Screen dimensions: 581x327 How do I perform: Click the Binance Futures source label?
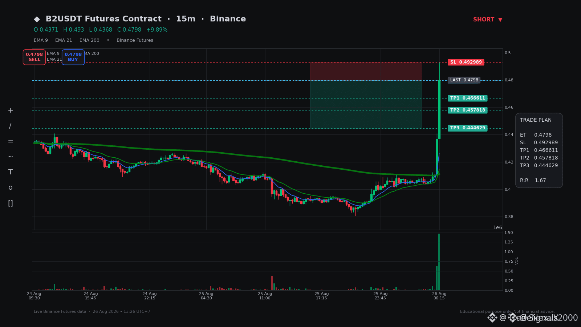click(135, 40)
